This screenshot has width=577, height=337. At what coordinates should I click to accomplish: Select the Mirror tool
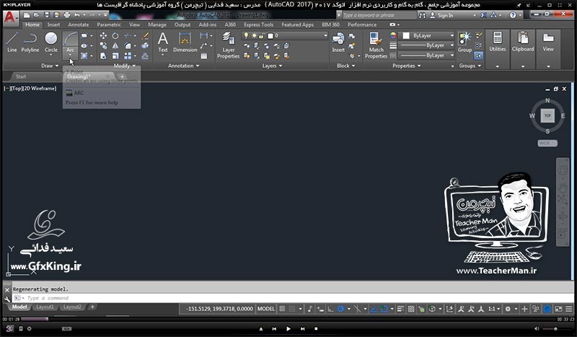(115, 45)
